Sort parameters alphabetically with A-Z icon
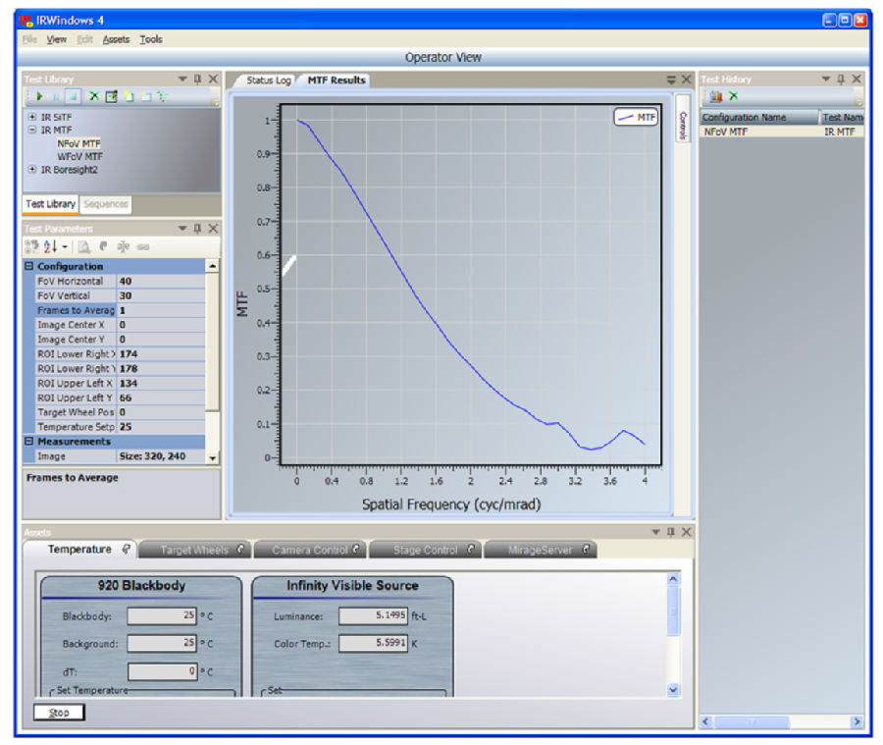 click(51, 246)
